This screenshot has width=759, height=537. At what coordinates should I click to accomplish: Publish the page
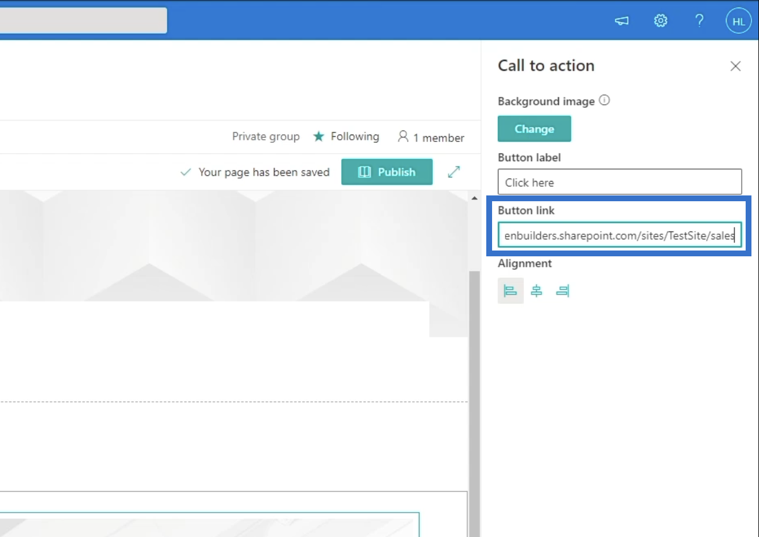point(387,172)
